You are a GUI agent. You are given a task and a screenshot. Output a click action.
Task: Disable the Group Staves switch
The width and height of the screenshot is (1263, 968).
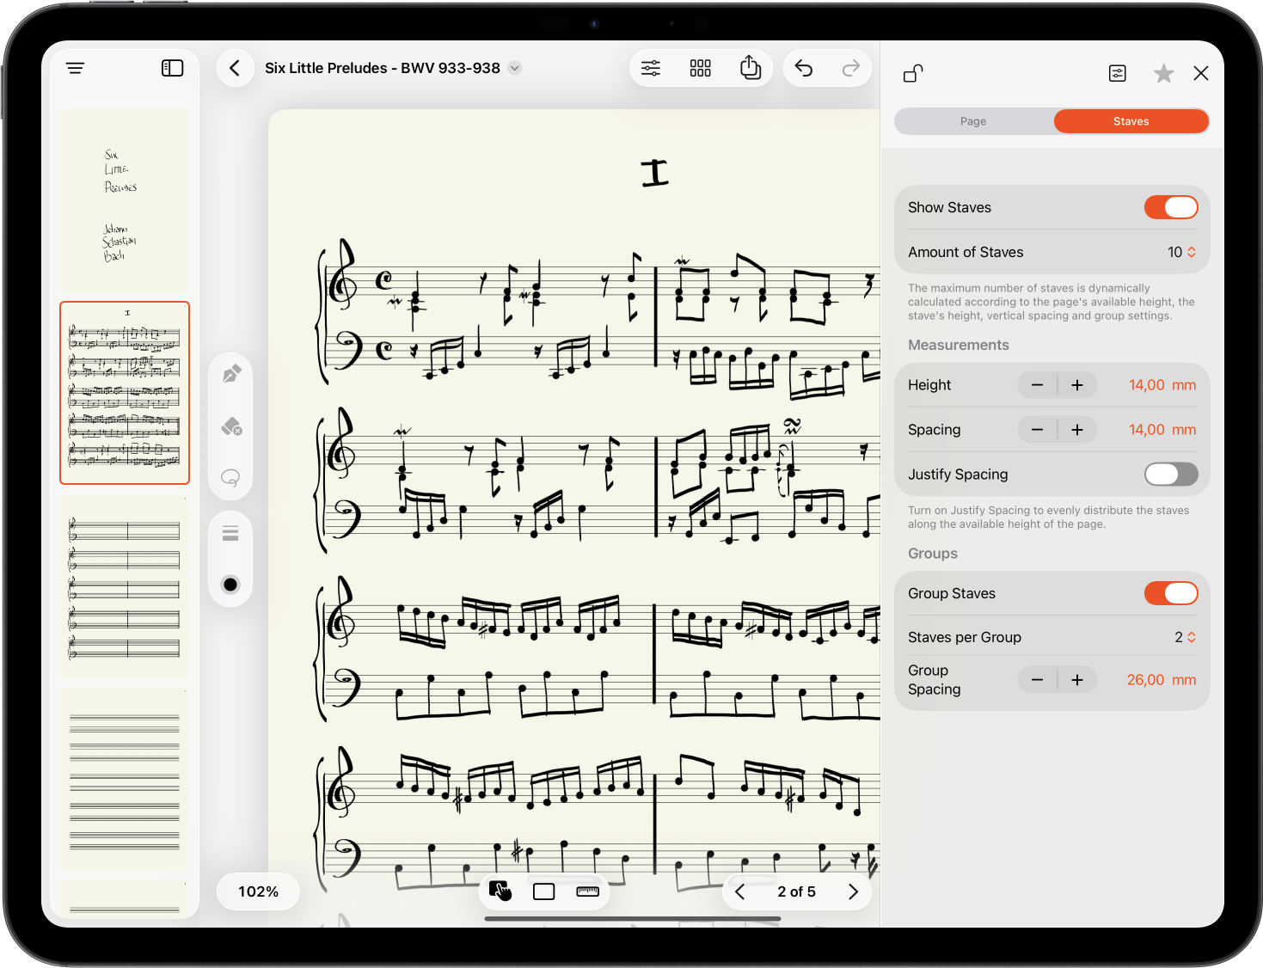pyautogui.click(x=1171, y=593)
